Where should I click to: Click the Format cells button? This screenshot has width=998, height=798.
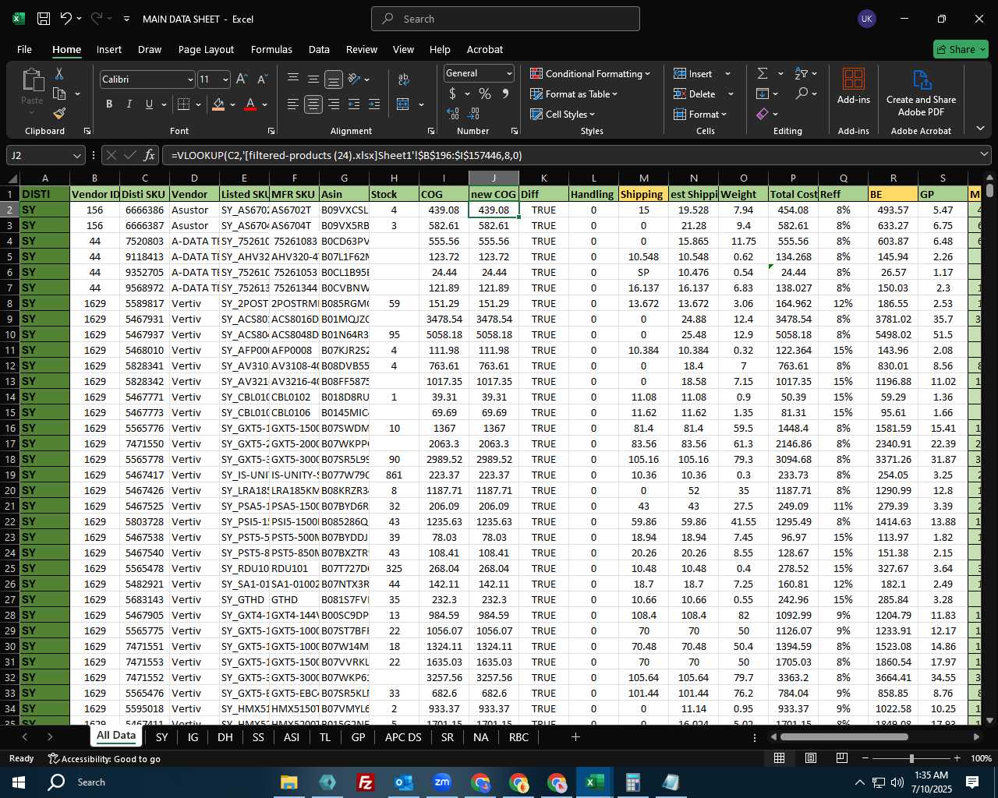700,114
